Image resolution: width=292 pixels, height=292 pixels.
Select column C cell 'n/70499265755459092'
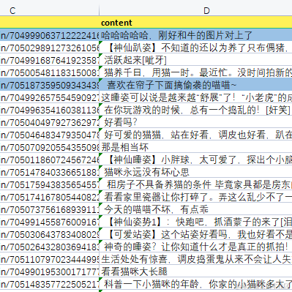(50, 97)
